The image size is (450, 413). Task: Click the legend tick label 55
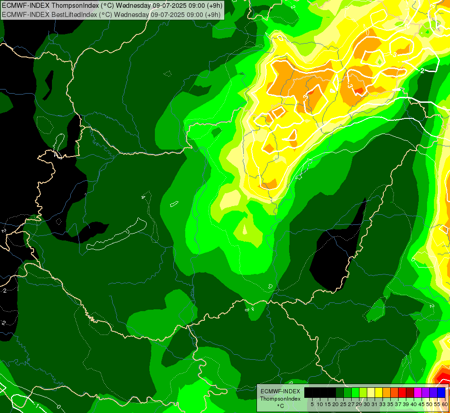point(437,404)
